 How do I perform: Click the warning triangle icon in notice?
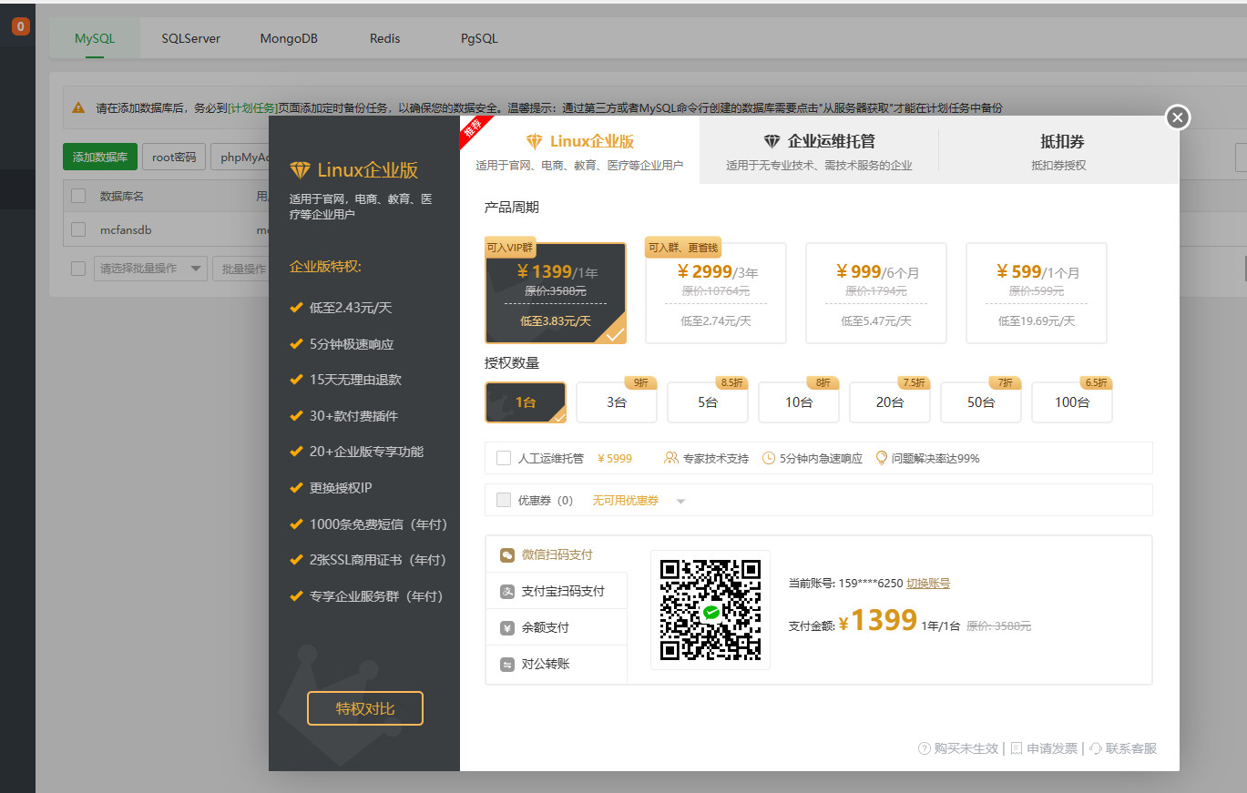[x=78, y=107]
